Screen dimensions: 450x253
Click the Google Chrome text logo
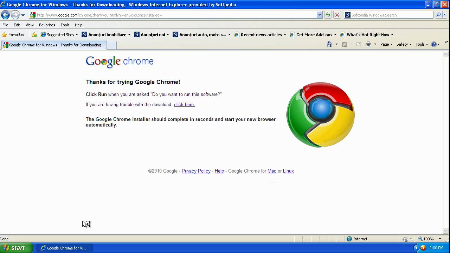[120, 61]
